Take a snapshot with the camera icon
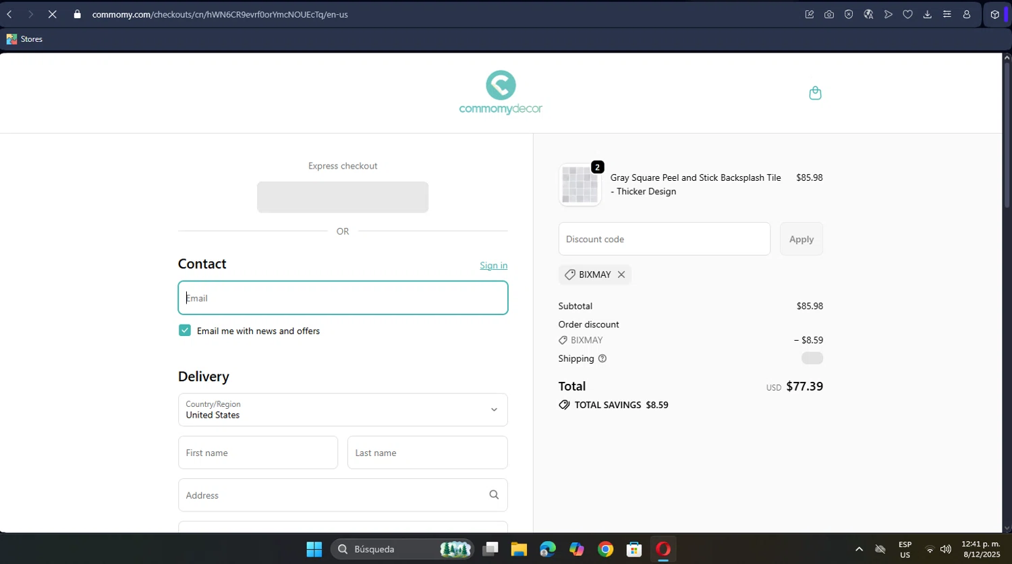The image size is (1012, 564). coord(829,14)
